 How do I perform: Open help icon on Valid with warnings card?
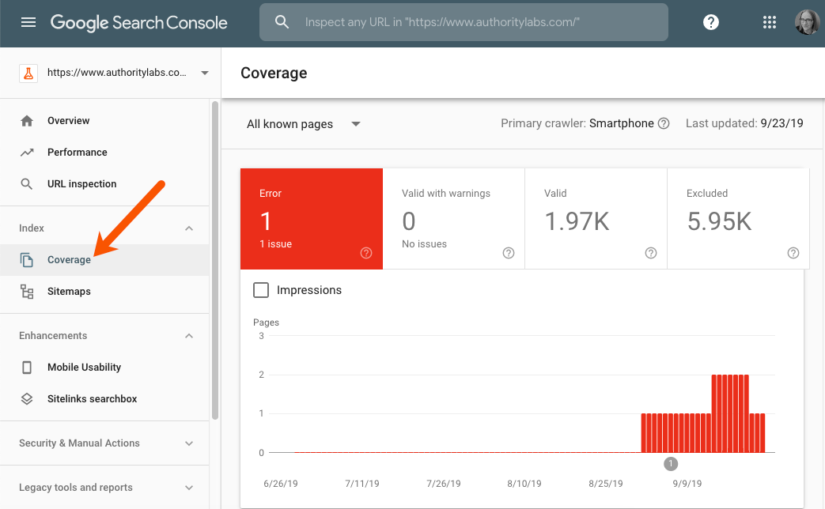(x=509, y=253)
